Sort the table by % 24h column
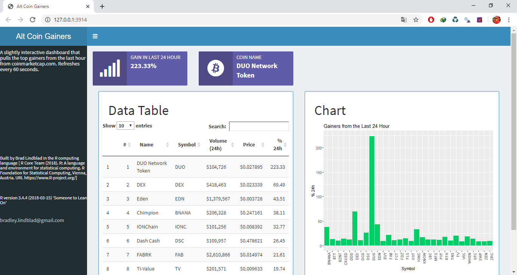517x275 pixels. [x=279, y=144]
